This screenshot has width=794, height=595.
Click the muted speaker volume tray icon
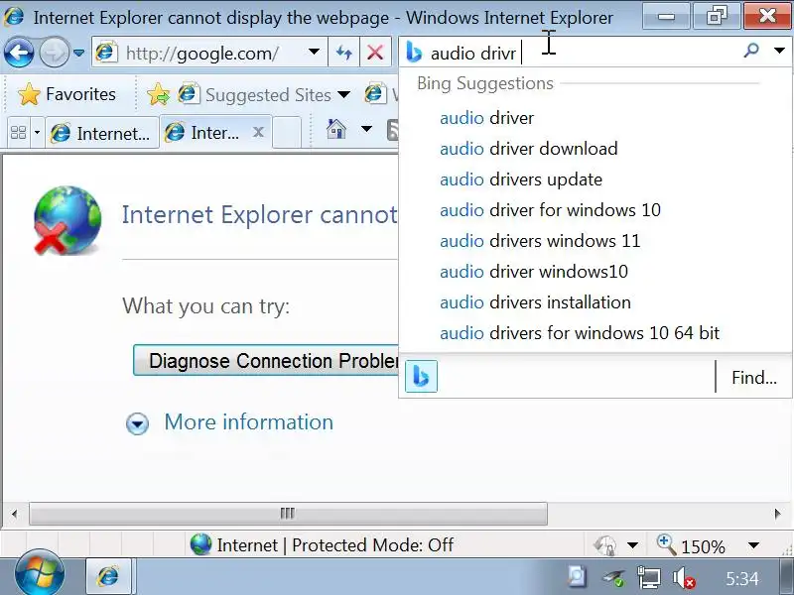pos(683,577)
